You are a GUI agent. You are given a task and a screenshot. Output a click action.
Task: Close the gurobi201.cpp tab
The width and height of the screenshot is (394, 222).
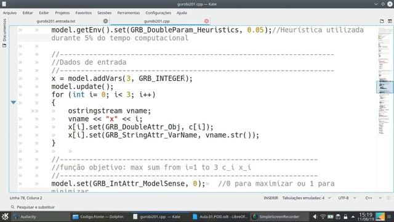pyautogui.click(x=207, y=21)
